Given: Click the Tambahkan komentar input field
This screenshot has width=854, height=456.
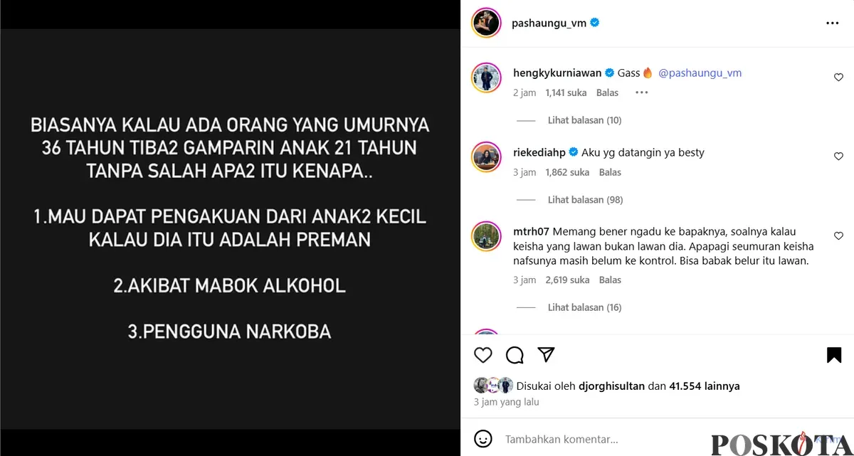Looking at the screenshot, I should [605, 440].
